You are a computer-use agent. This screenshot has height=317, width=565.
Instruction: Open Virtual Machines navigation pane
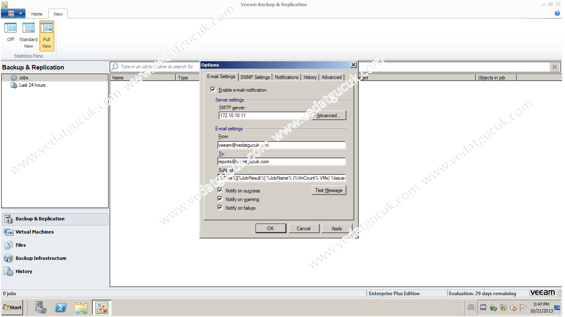tap(55, 232)
